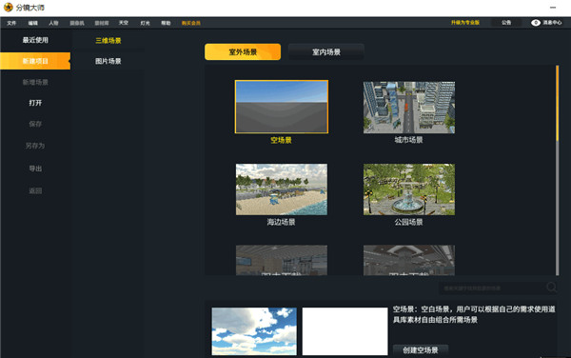571x358 pixels.
Task: Open the 帮助 menu
Action: 166,23
